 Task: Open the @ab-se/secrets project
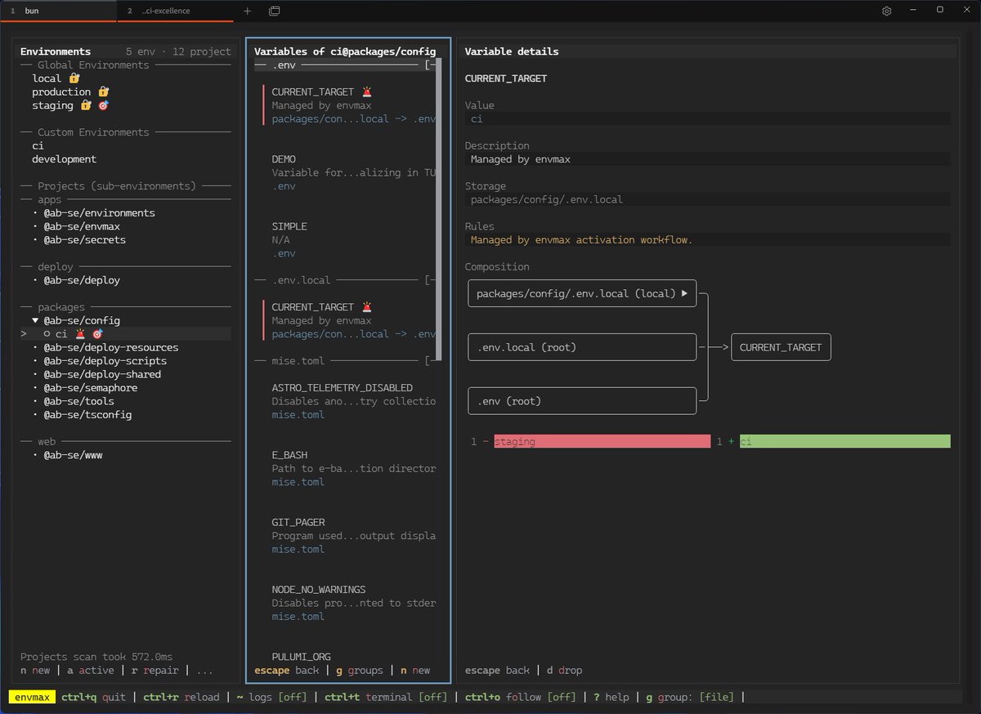[84, 240]
